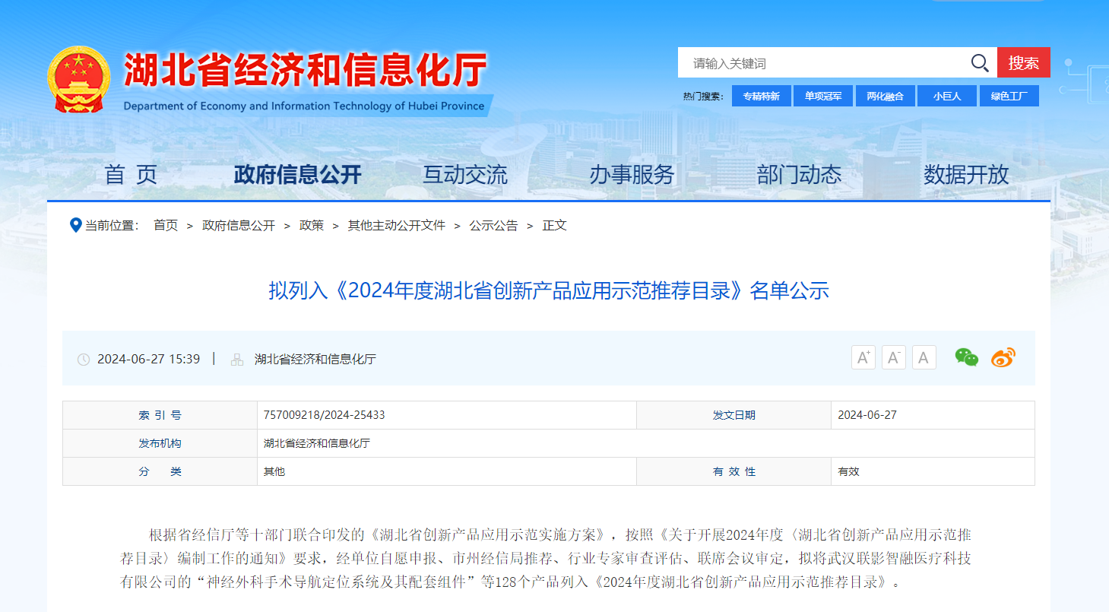Focus the 请输入关键词 search field

[x=821, y=63]
